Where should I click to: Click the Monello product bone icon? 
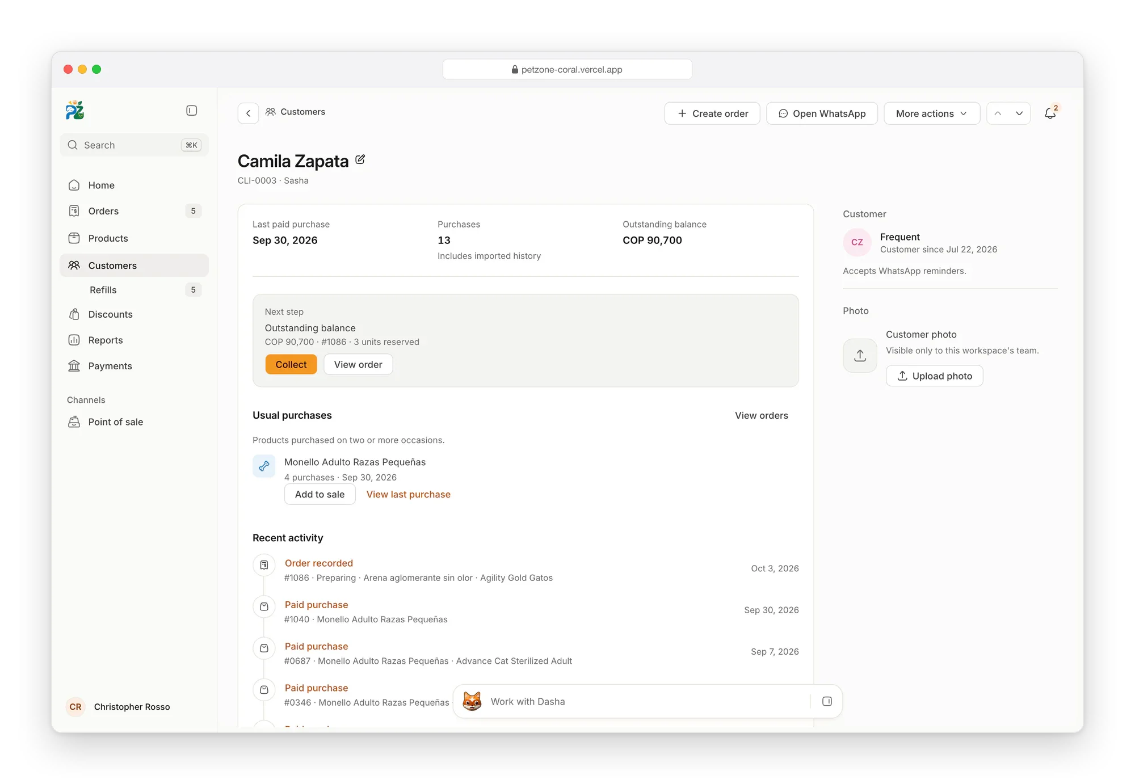pos(264,466)
